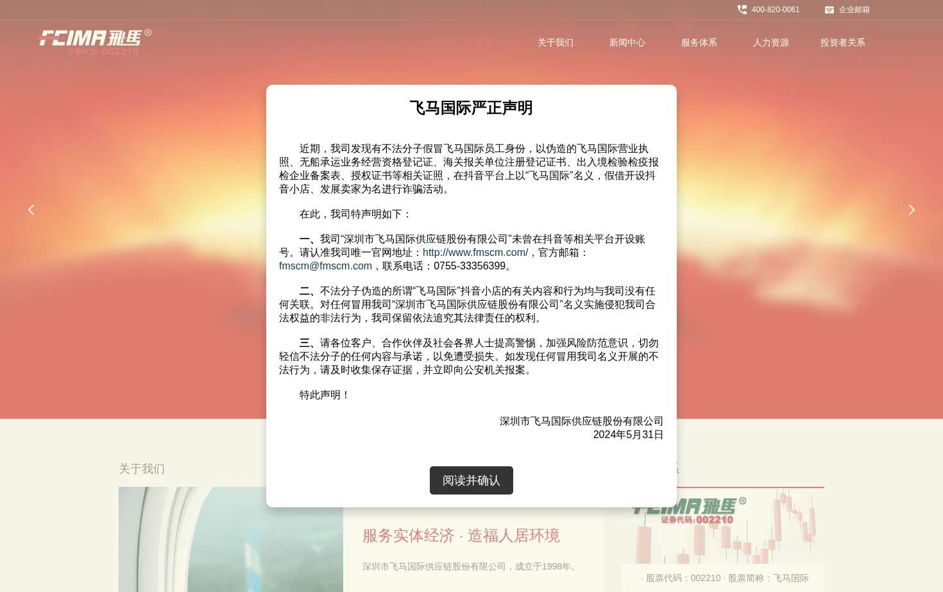This screenshot has height=592, width=943.
Task: Click the 关于我们 section heading
Action: tap(142, 469)
